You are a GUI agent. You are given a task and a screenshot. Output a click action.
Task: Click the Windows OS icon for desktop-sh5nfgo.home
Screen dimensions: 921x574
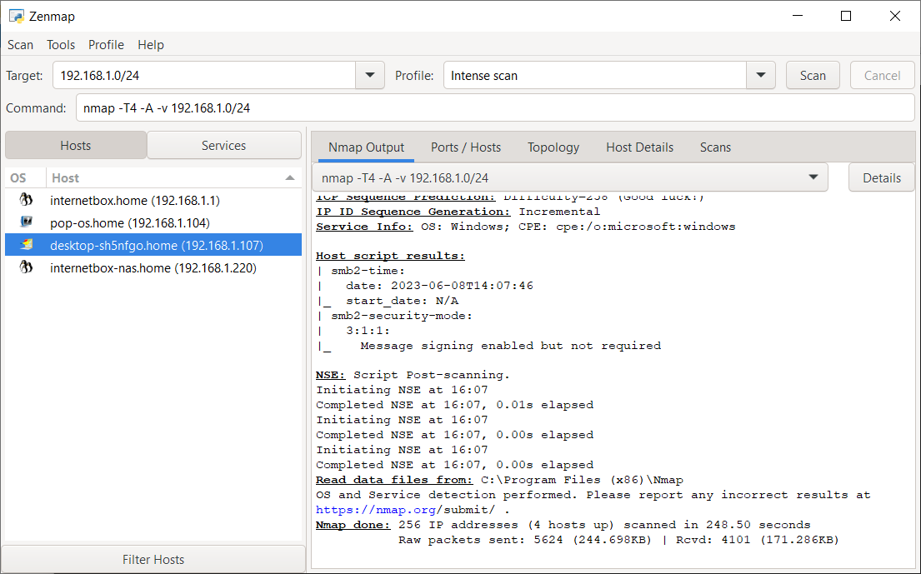[26, 245]
